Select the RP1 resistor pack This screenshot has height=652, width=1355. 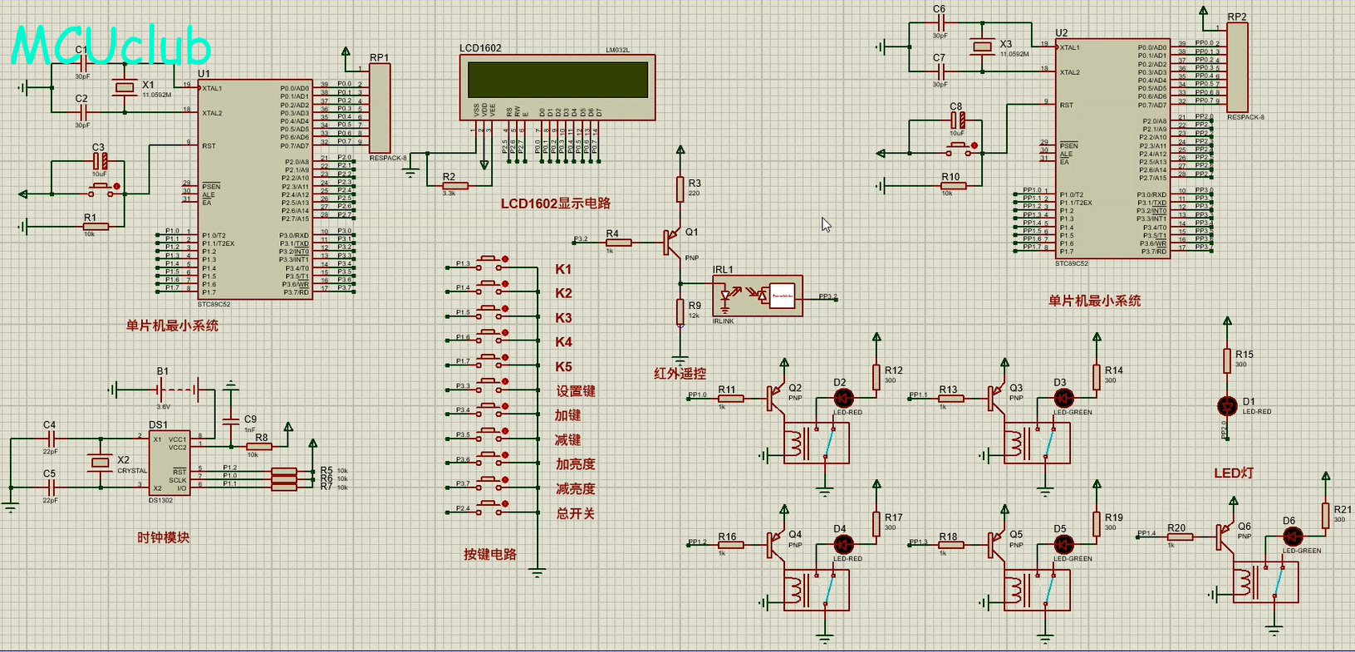[x=380, y=108]
